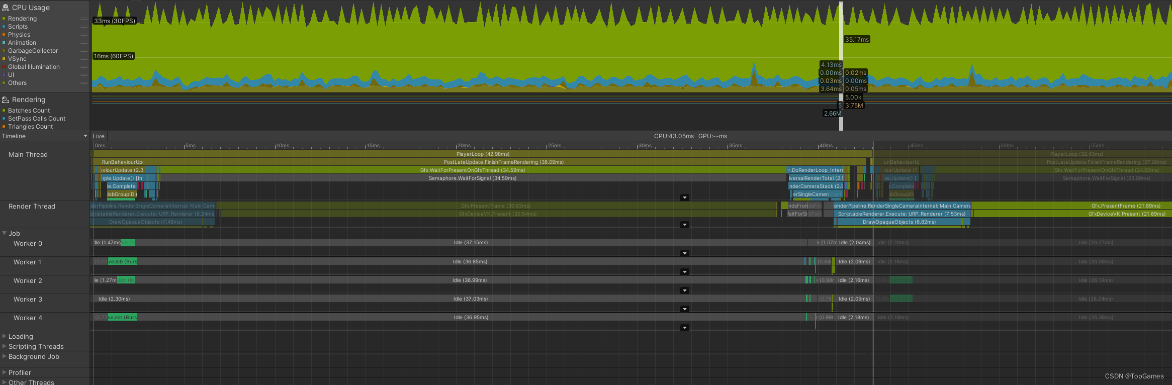Toggle the Rendering category in CPU Usage chart

click(x=4, y=19)
